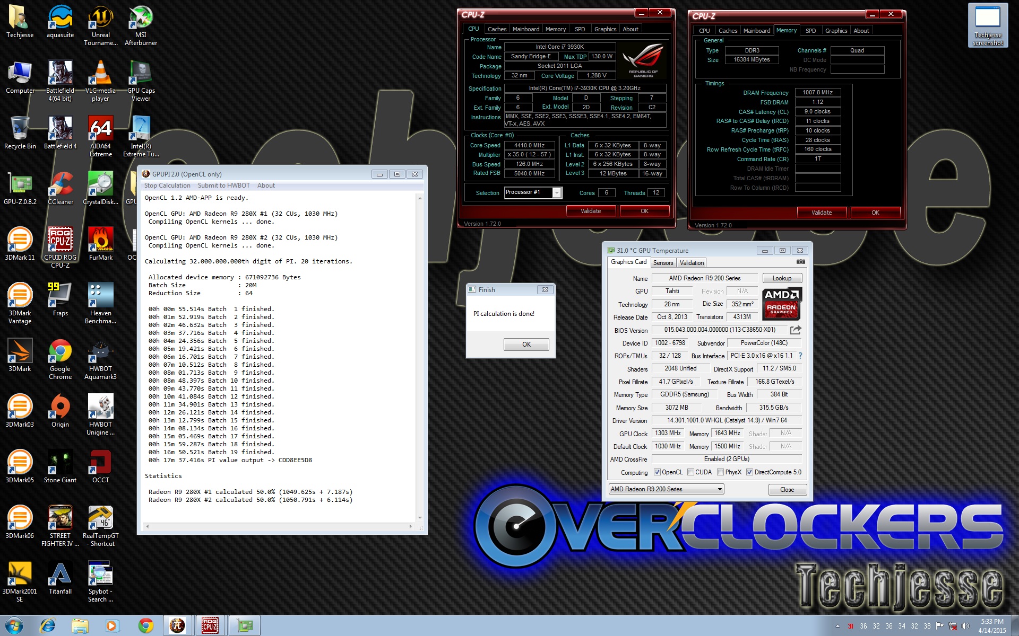The height and width of the screenshot is (636, 1019).
Task: Launch 3DMark 11 shortcut
Action: pyautogui.click(x=20, y=245)
